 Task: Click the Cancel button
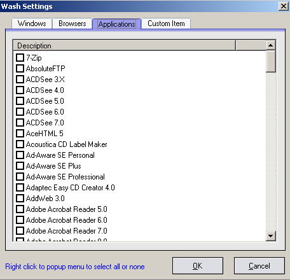[259, 266]
